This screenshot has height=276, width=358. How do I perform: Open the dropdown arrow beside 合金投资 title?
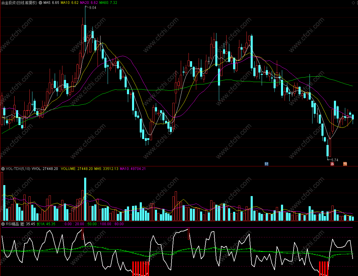tap(40, 3)
